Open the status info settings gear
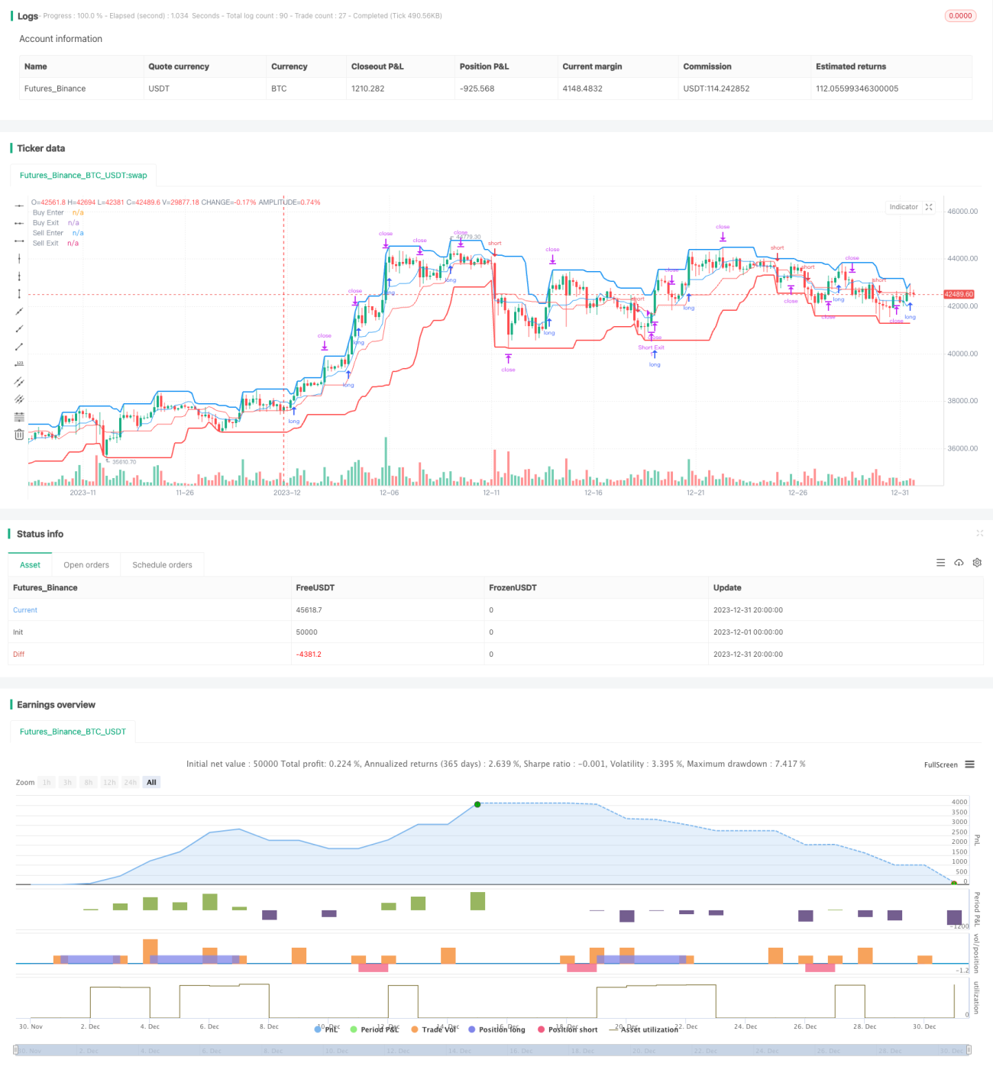The height and width of the screenshot is (1073, 993). pos(977,563)
